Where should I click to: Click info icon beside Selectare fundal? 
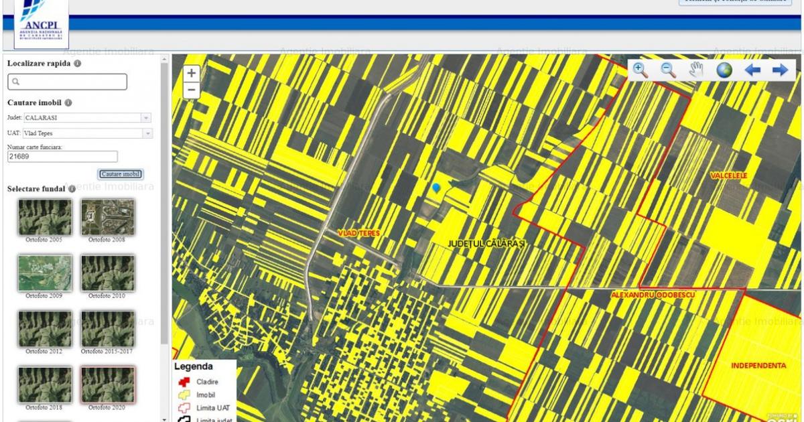pyautogui.click(x=72, y=189)
